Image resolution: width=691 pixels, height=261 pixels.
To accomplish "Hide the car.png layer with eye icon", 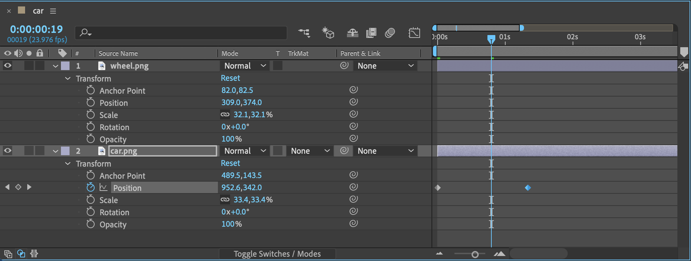I will (x=8, y=151).
